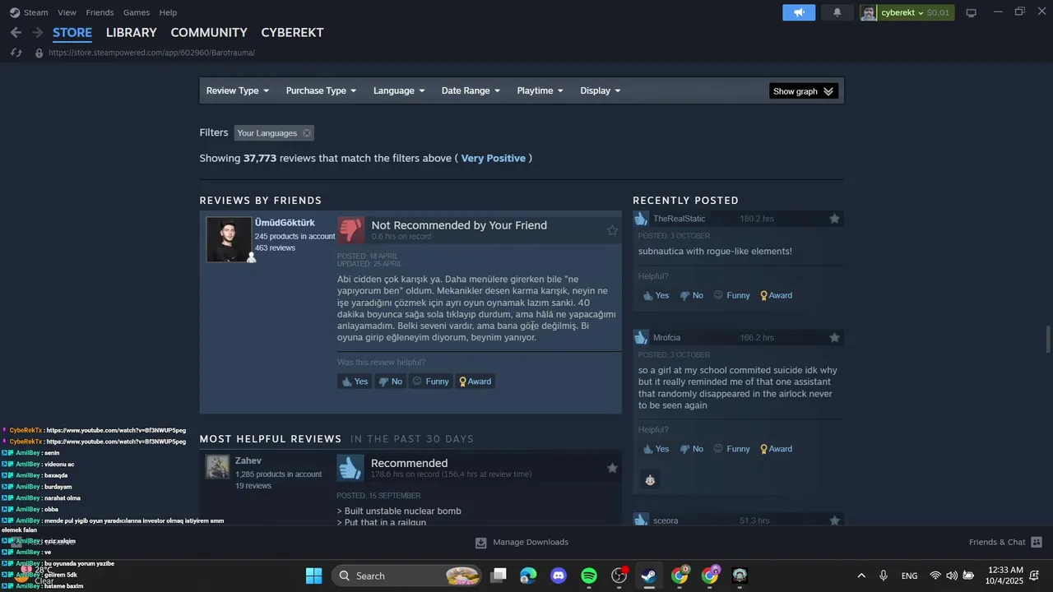Give an Award to ÜmüdGöktürk's review
The height and width of the screenshot is (592, 1053).
tap(475, 382)
